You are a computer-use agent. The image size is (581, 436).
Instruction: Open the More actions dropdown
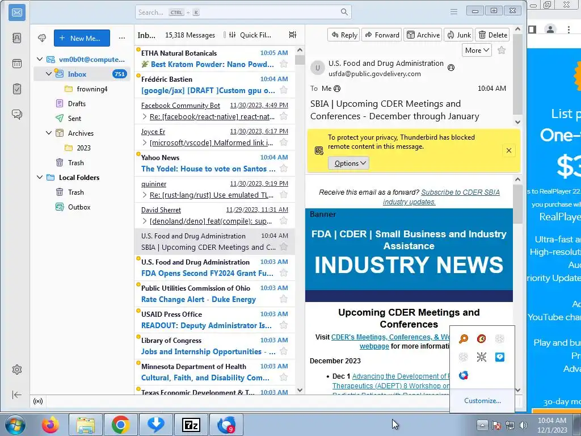pos(477,50)
